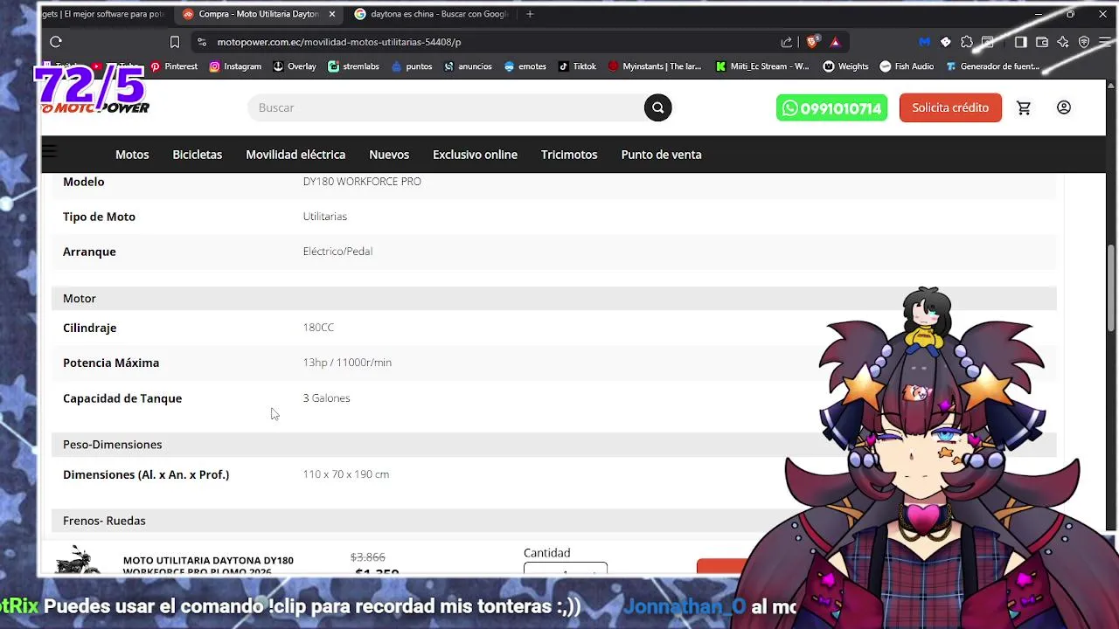Image resolution: width=1119 pixels, height=629 pixels.
Task: Toggle the browser sidebar panel icon
Action: (x=1020, y=41)
